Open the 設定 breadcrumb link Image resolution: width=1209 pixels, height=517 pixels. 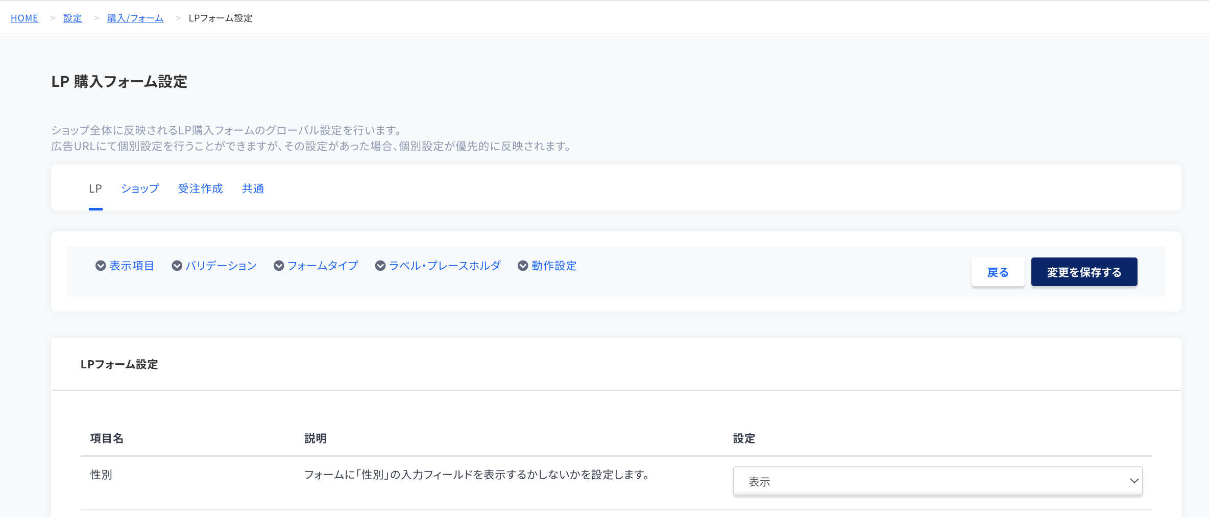(x=72, y=18)
